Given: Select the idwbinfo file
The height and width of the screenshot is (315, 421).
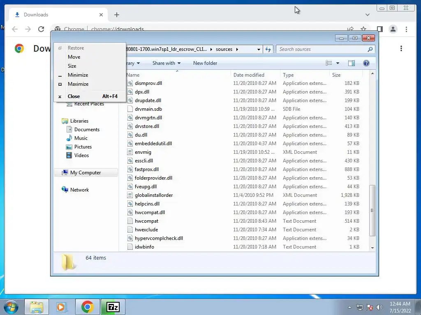Looking at the screenshot, I should (144, 247).
